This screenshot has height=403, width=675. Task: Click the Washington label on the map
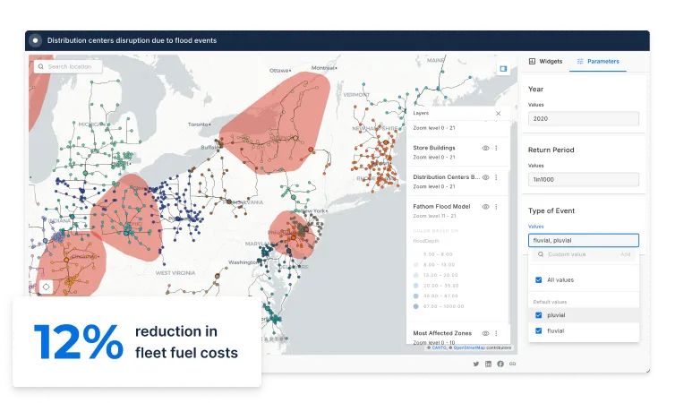click(244, 262)
